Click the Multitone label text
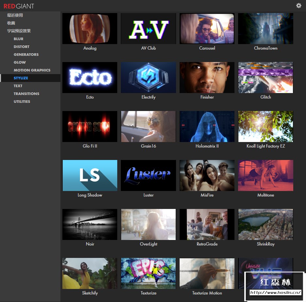 coord(266,195)
